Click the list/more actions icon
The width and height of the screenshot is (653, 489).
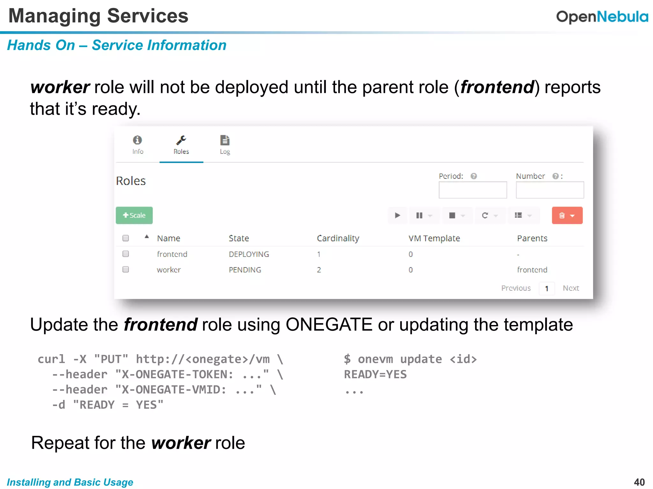click(x=518, y=216)
